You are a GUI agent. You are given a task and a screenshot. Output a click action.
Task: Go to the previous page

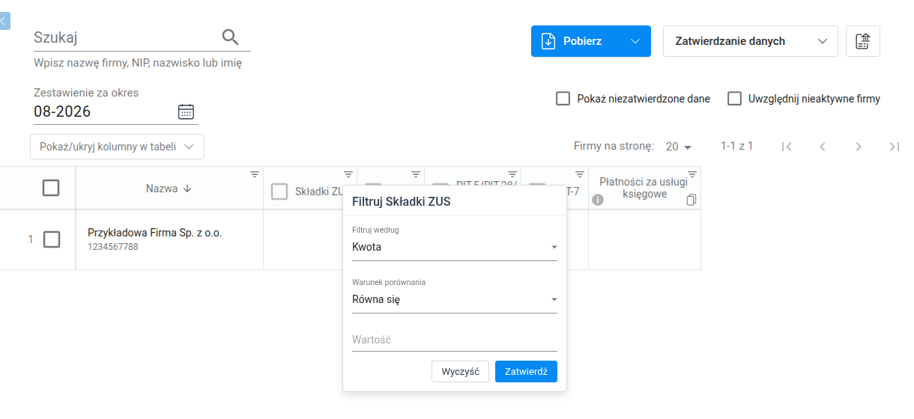pos(823,147)
